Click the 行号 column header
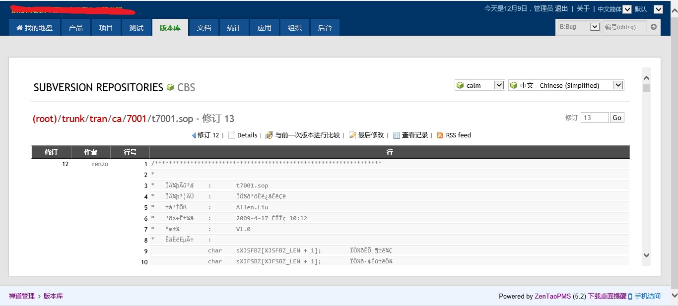 pos(130,152)
